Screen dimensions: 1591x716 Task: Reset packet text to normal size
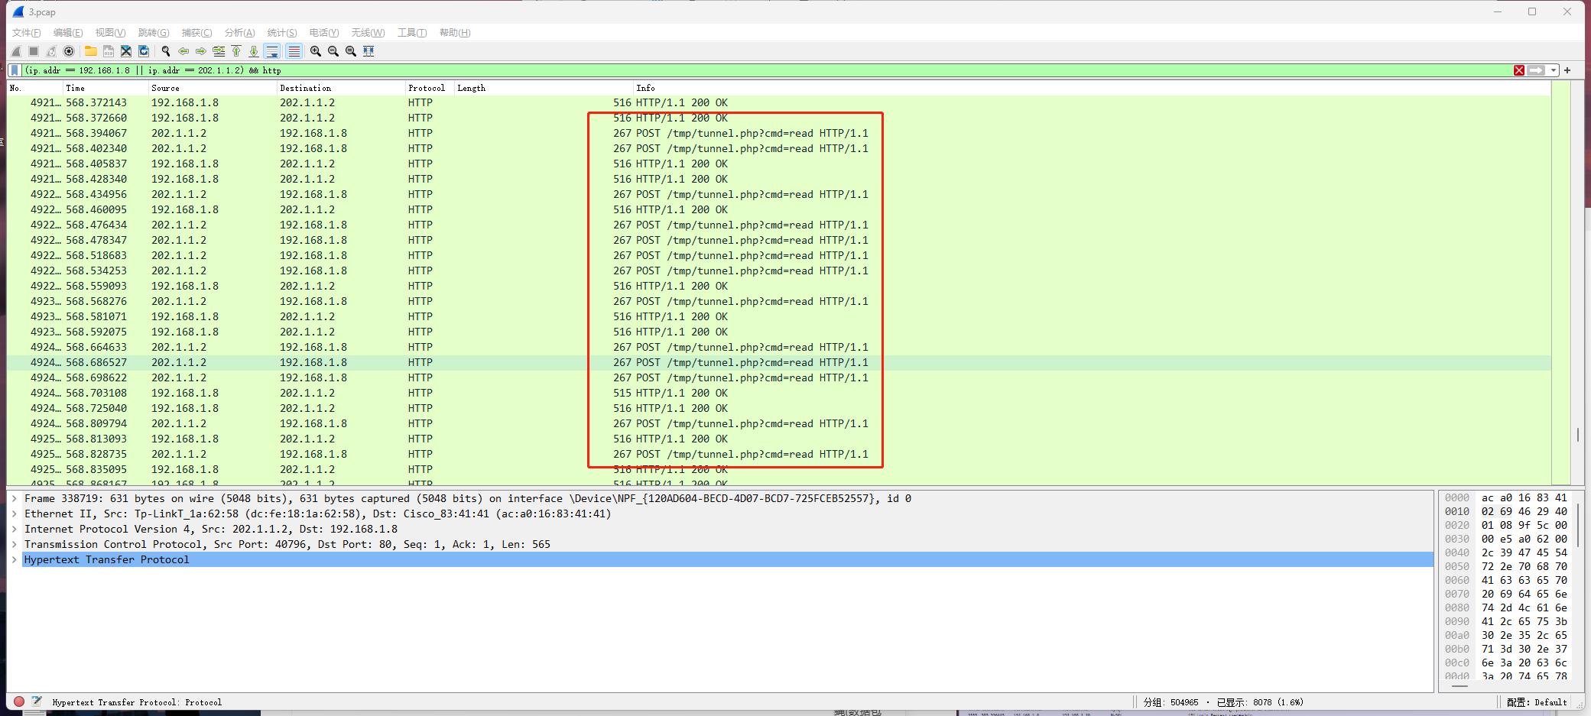click(350, 51)
